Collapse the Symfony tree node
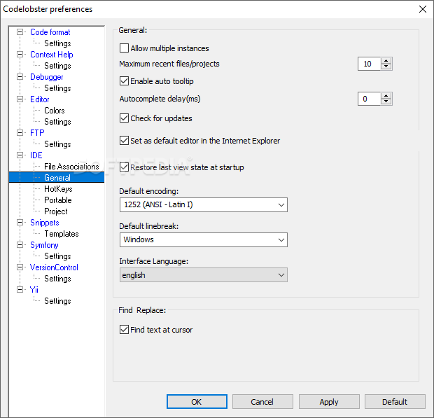This screenshot has width=434, height=418. (x=20, y=245)
